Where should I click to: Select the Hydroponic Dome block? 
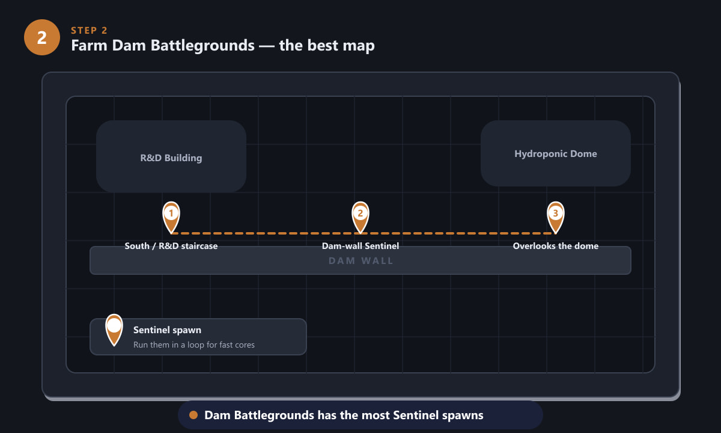point(556,153)
